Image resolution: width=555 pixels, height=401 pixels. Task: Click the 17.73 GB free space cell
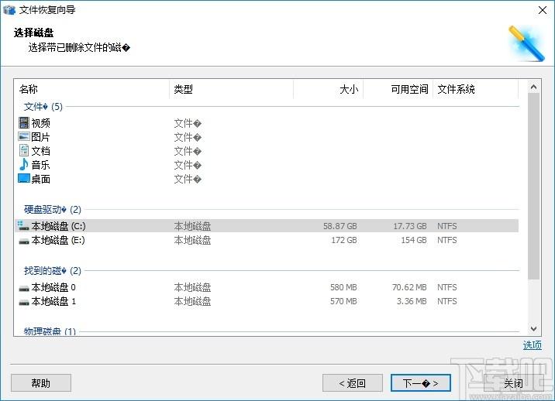(x=410, y=226)
